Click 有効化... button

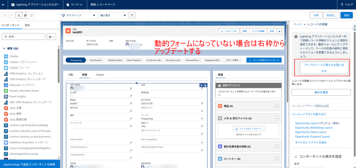click(331, 15)
